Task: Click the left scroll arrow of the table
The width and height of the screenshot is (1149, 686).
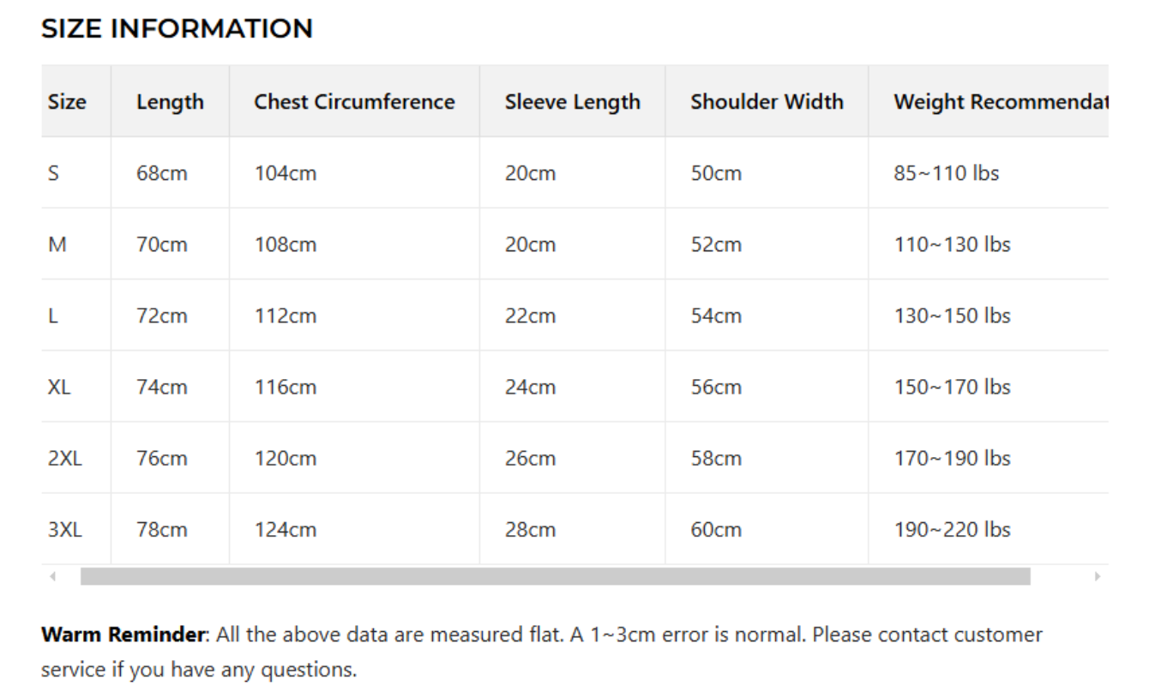Action: coord(52,577)
